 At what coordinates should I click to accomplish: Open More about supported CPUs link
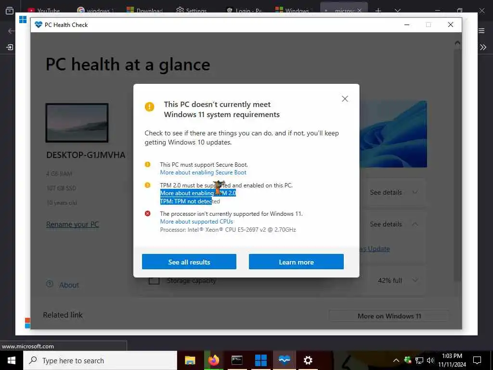[196, 222]
